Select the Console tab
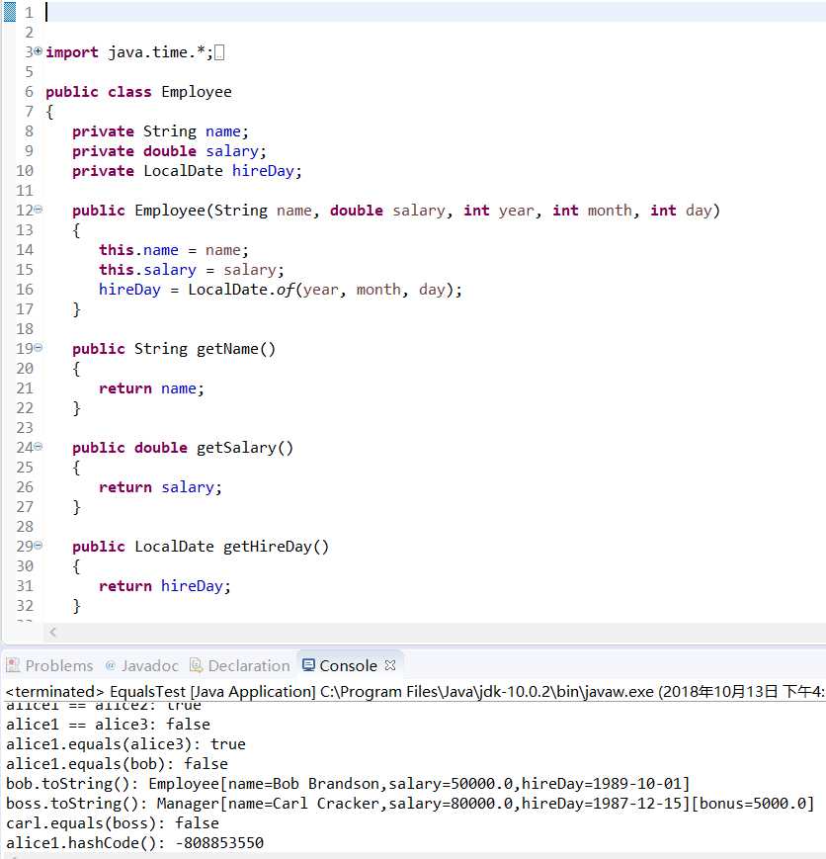The height and width of the screenshot is (859, 826). point(349,665)
